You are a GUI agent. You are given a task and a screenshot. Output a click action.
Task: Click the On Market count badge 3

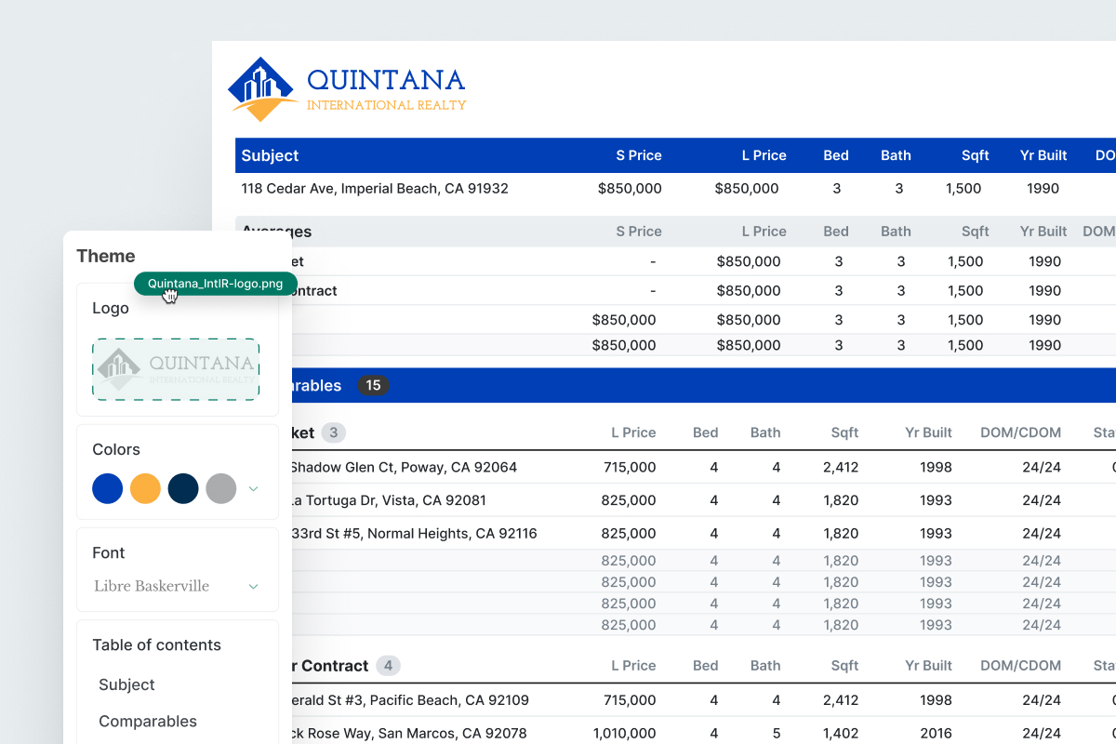click(333, 432)
